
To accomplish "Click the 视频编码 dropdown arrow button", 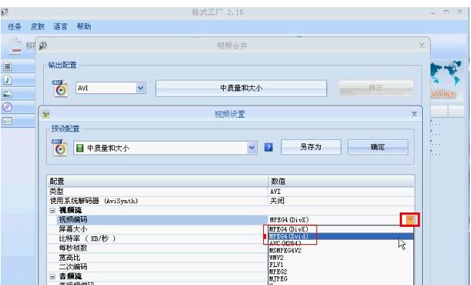I will click(410, 220).
